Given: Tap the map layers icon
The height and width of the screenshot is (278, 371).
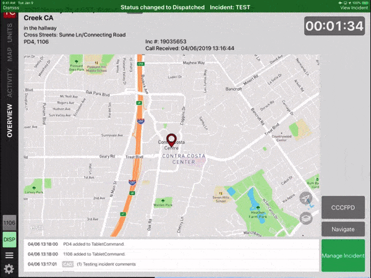Looking at the screenshot, I should pos(305,217).
